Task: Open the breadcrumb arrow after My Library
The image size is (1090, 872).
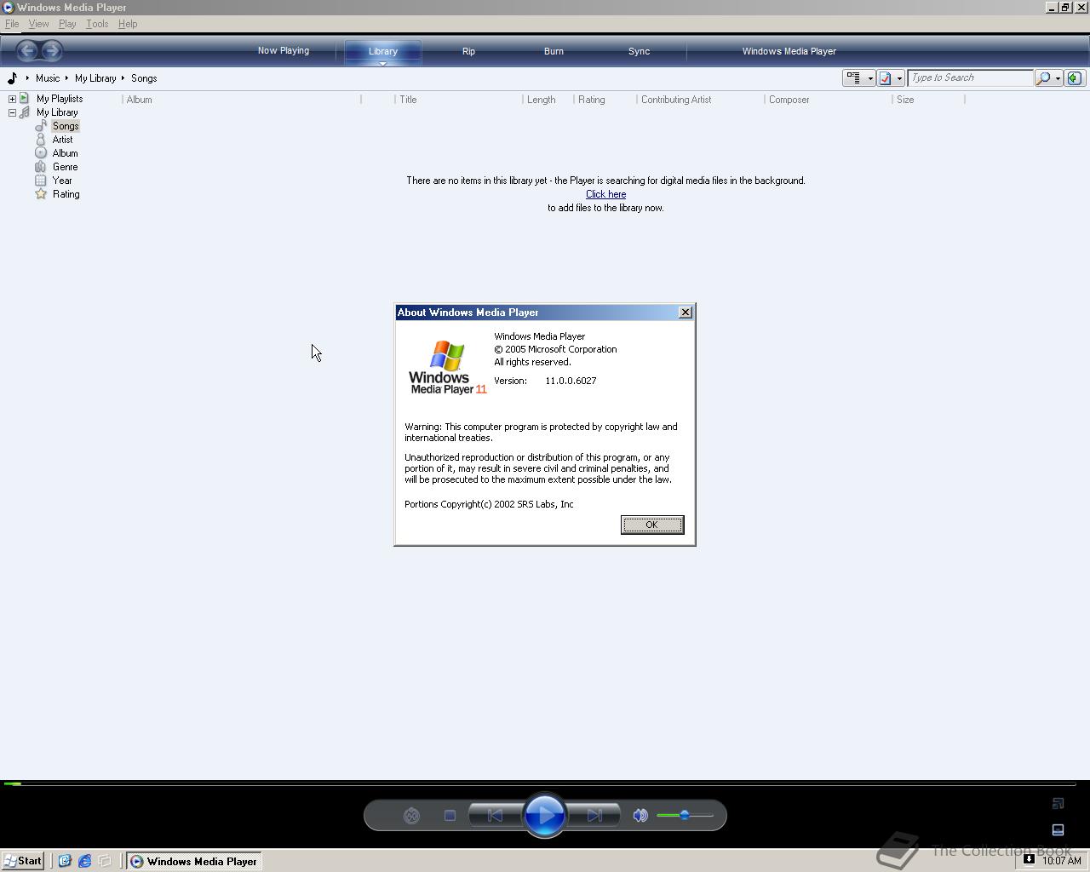Action: click(123, 78)
